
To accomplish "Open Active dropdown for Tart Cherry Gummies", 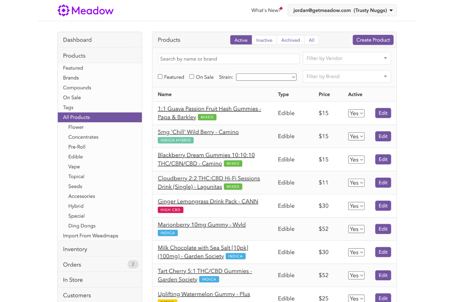I will pyautogui.click(x=356, y=275).
